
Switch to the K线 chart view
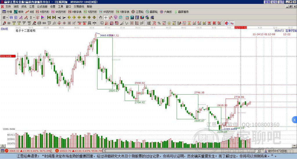coord(30,12)
